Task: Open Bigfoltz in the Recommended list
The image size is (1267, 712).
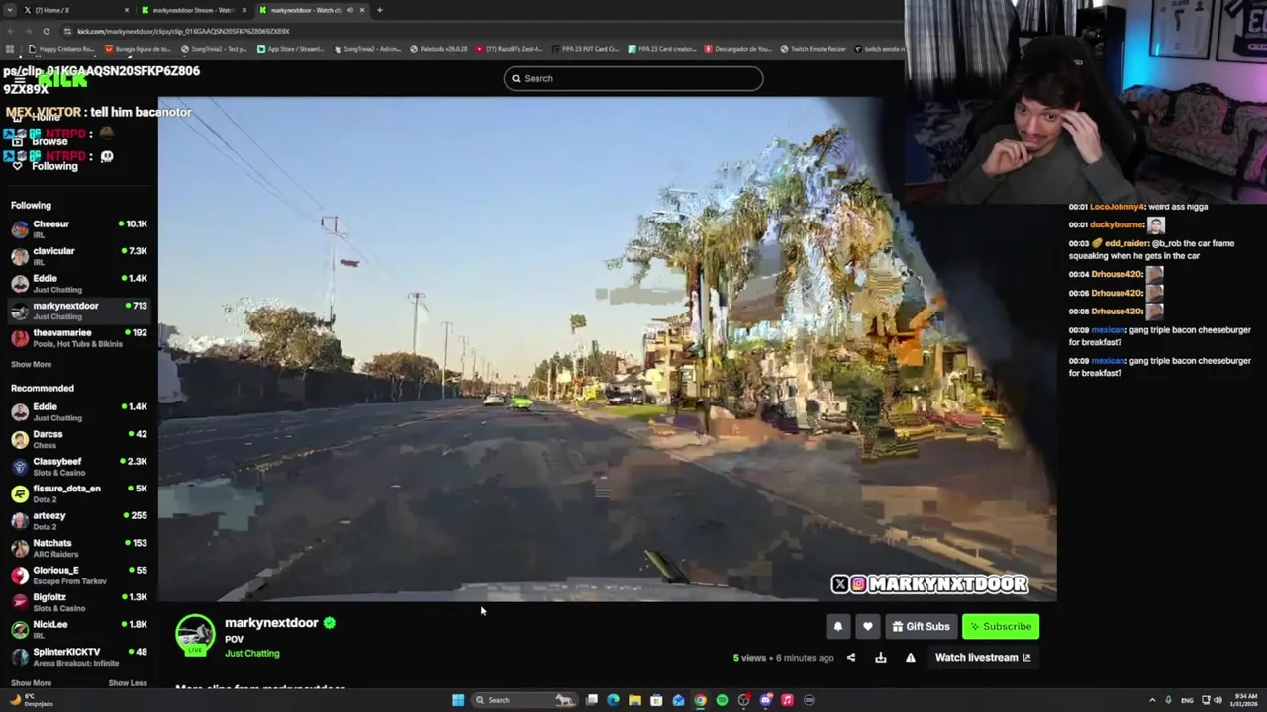Action: (79, 602)
